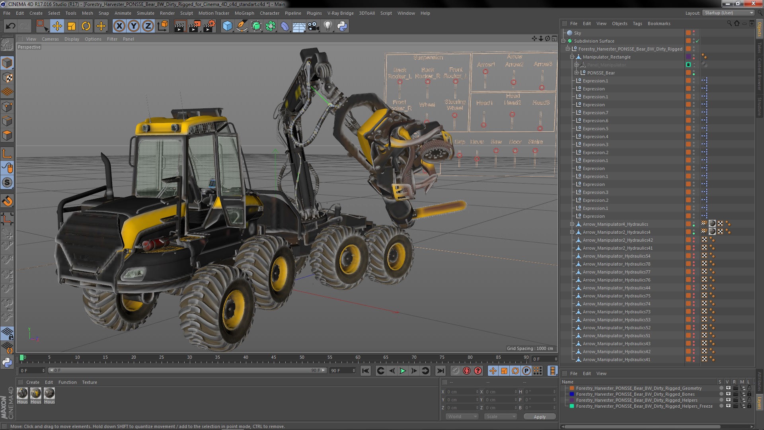Open the Python icon in left toolbar
The image size is (764, 430).
7,362
